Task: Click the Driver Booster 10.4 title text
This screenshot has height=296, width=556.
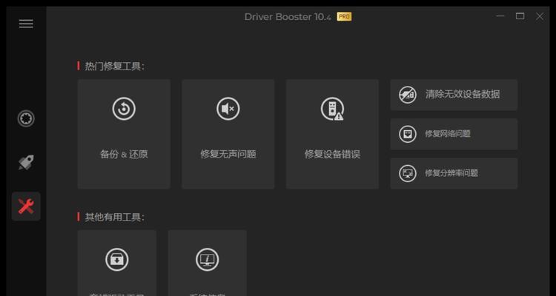Action: tap(288, 16)
